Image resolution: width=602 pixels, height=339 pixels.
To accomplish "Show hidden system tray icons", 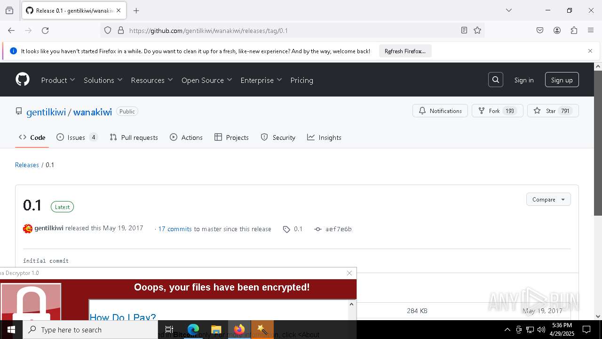I will [x=507, y=330].
